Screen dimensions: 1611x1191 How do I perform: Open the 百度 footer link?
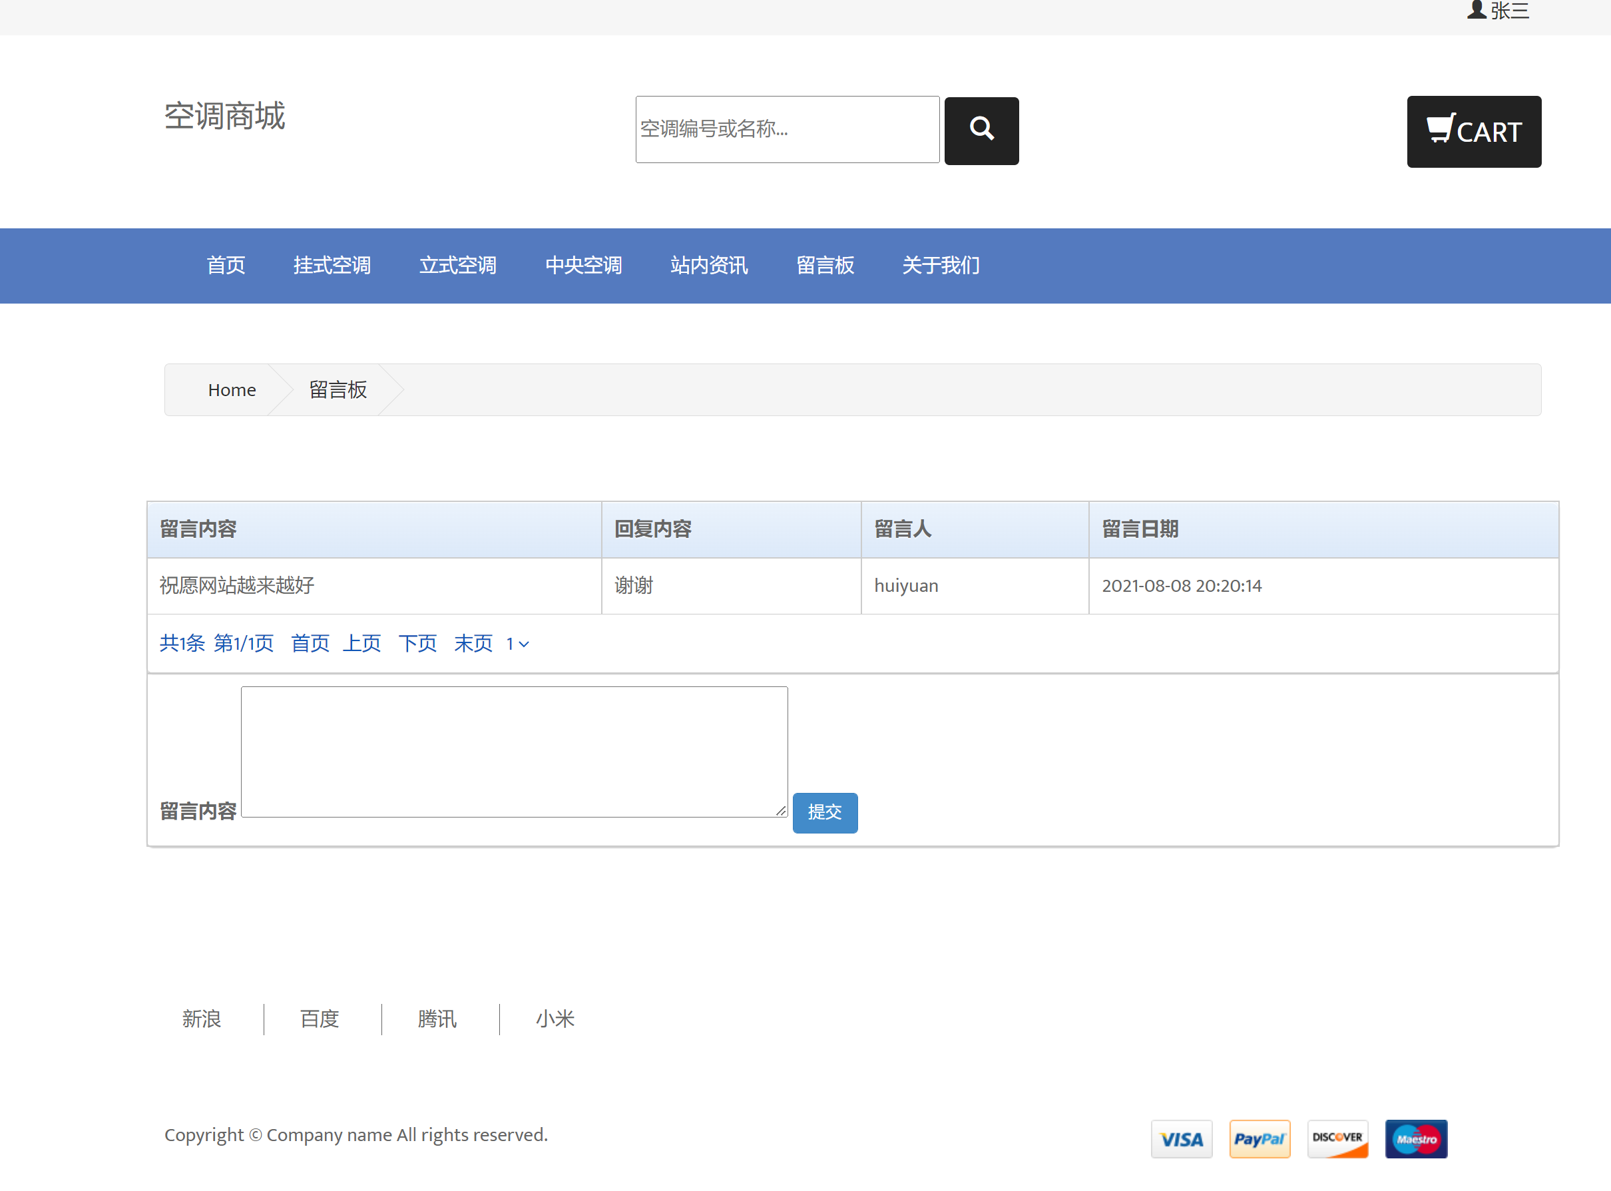tap(320, 1019)
